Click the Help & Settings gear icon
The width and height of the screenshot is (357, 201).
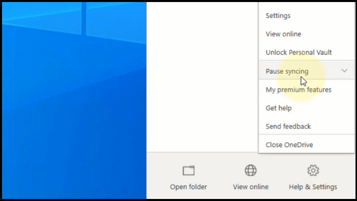point(313,170)
